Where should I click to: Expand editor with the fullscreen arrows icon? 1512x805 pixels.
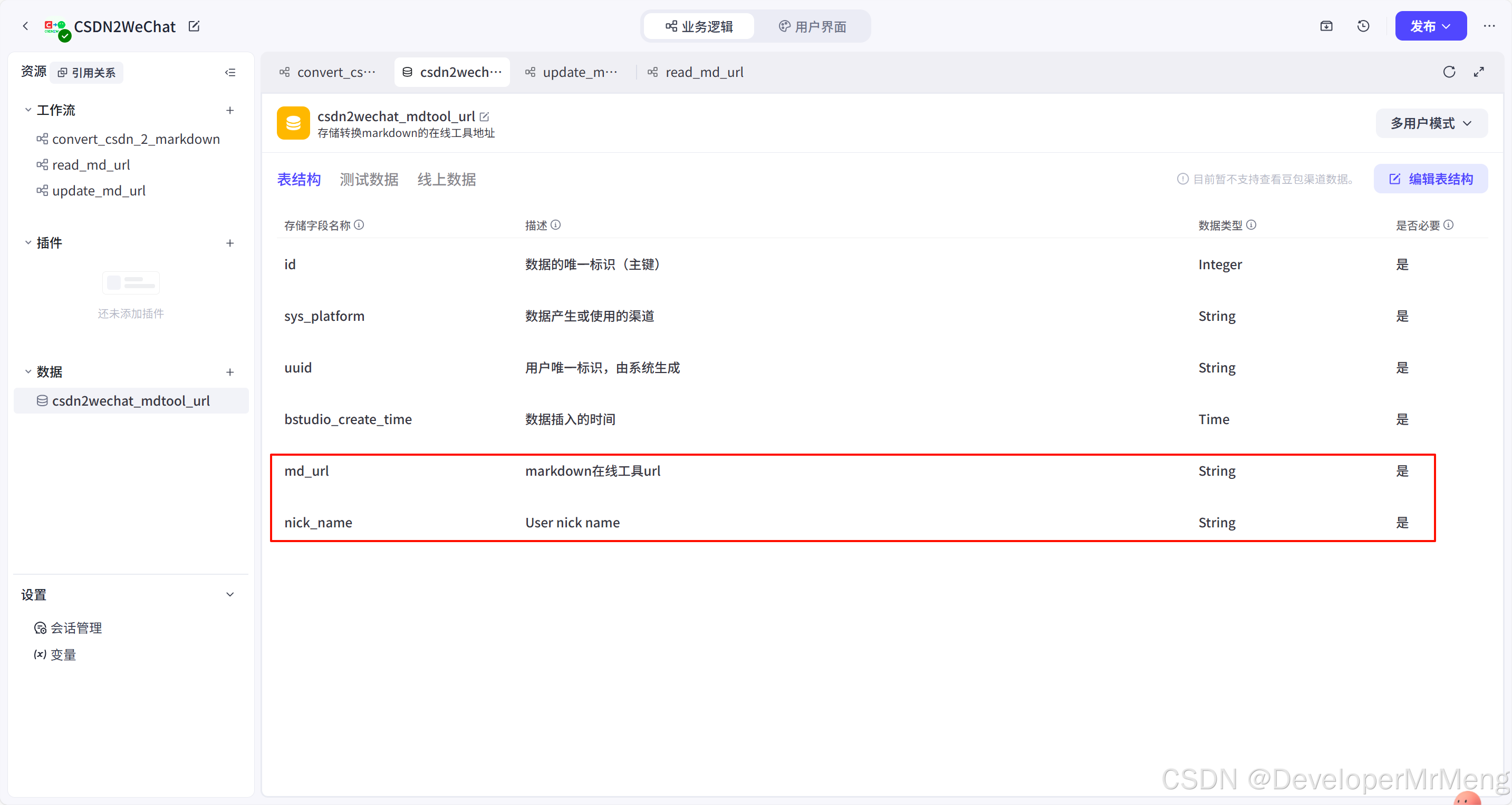coord(1479,72)
